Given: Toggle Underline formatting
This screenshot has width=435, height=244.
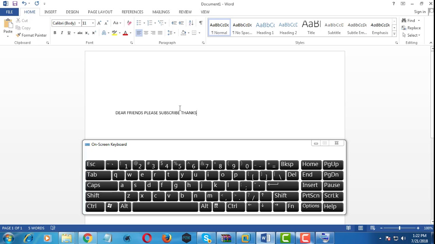Looking at the screenshot, I should coord(69,33).
